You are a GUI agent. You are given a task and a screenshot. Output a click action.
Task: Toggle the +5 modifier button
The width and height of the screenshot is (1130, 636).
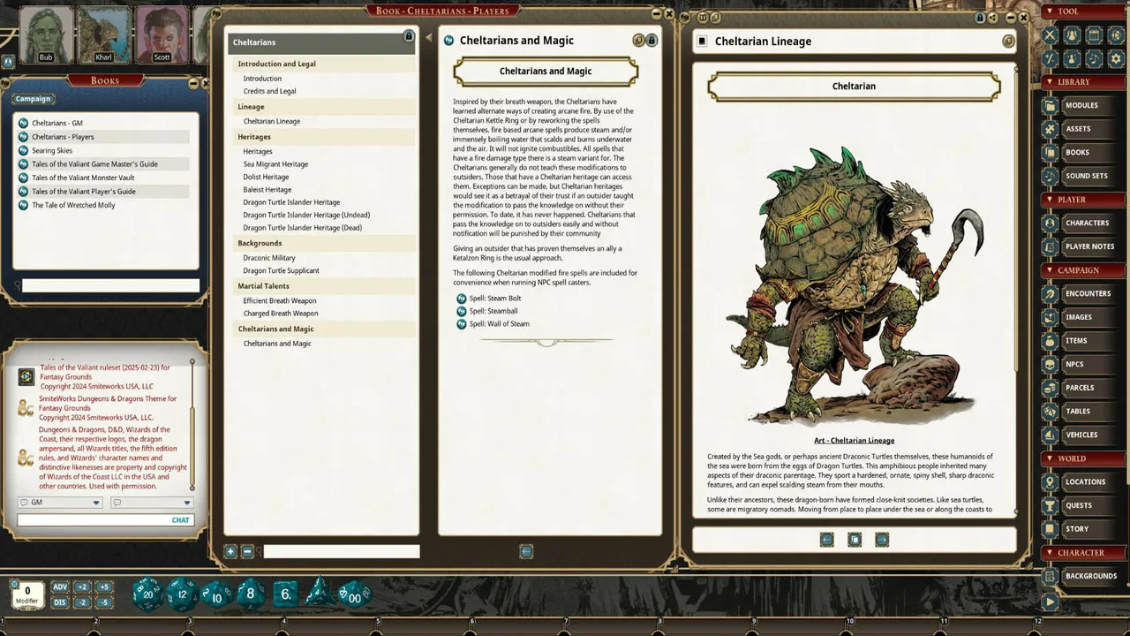click(104, 587)
